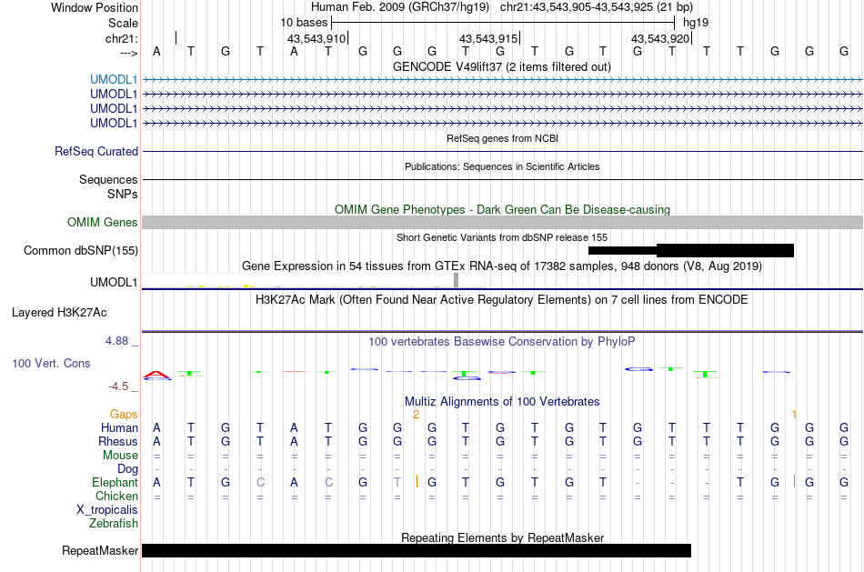864x572 pixels.
Task: Click the 'chr21:43,543,905-43,543,925 (21 bp)' position text
Action: coord(597,7)
